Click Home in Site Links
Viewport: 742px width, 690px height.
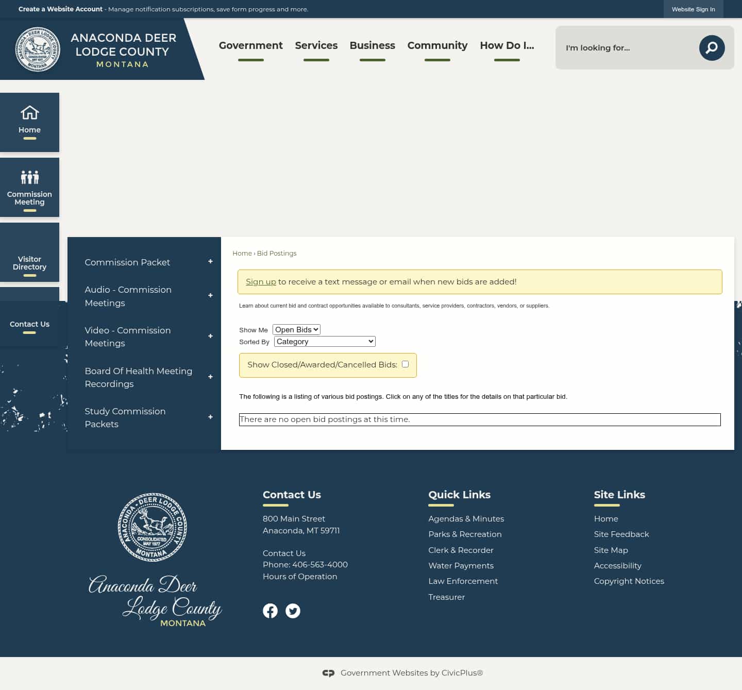point(606,518)
